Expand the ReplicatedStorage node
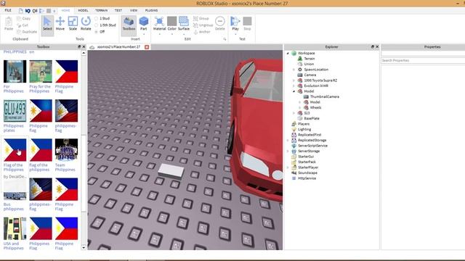 click(288, 140)
